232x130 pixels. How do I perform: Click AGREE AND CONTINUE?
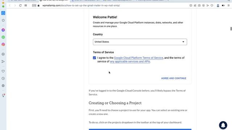[174, 78]
